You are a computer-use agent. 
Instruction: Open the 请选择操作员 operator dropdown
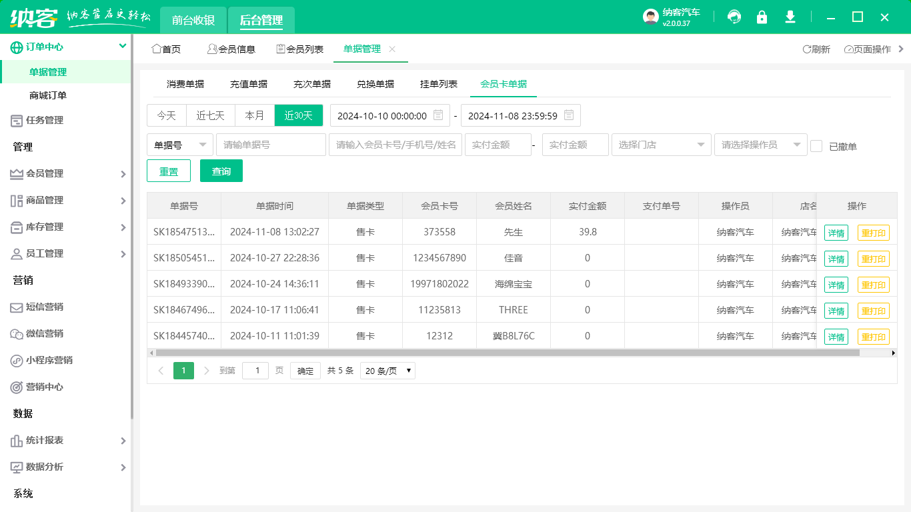coord(760,145)
